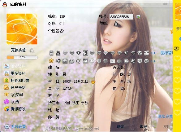Click the 27% profile completion bar

point(22,57)
